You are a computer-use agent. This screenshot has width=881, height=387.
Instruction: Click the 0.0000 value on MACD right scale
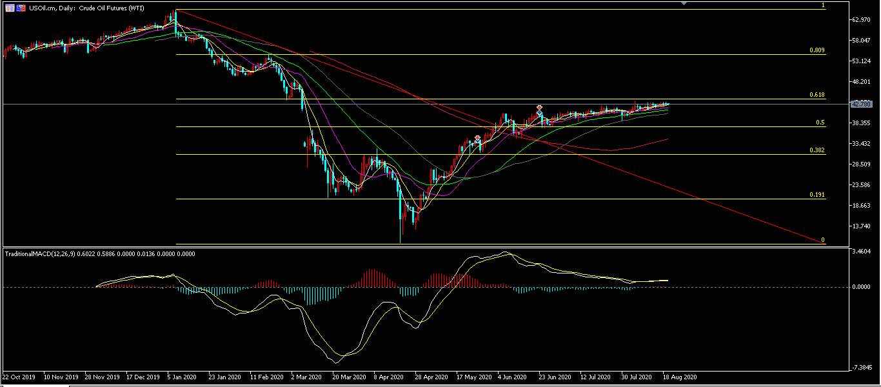[862, 287]
